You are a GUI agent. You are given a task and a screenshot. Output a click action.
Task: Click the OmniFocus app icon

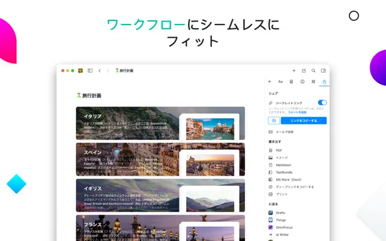click(x=271, y=227)
